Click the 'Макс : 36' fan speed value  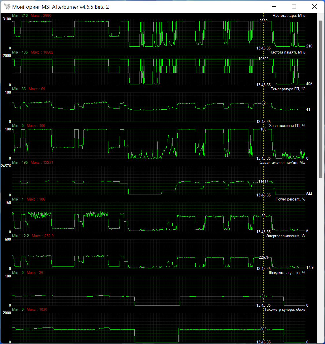35,273
